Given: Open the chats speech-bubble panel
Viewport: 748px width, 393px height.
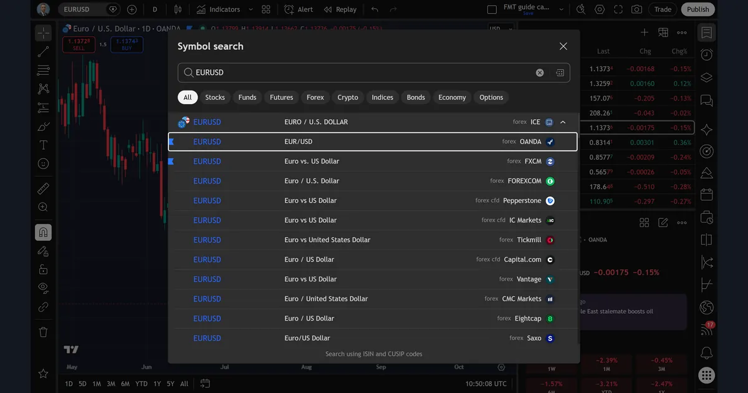Looking at the screenshot, I should tap(706, 100).
